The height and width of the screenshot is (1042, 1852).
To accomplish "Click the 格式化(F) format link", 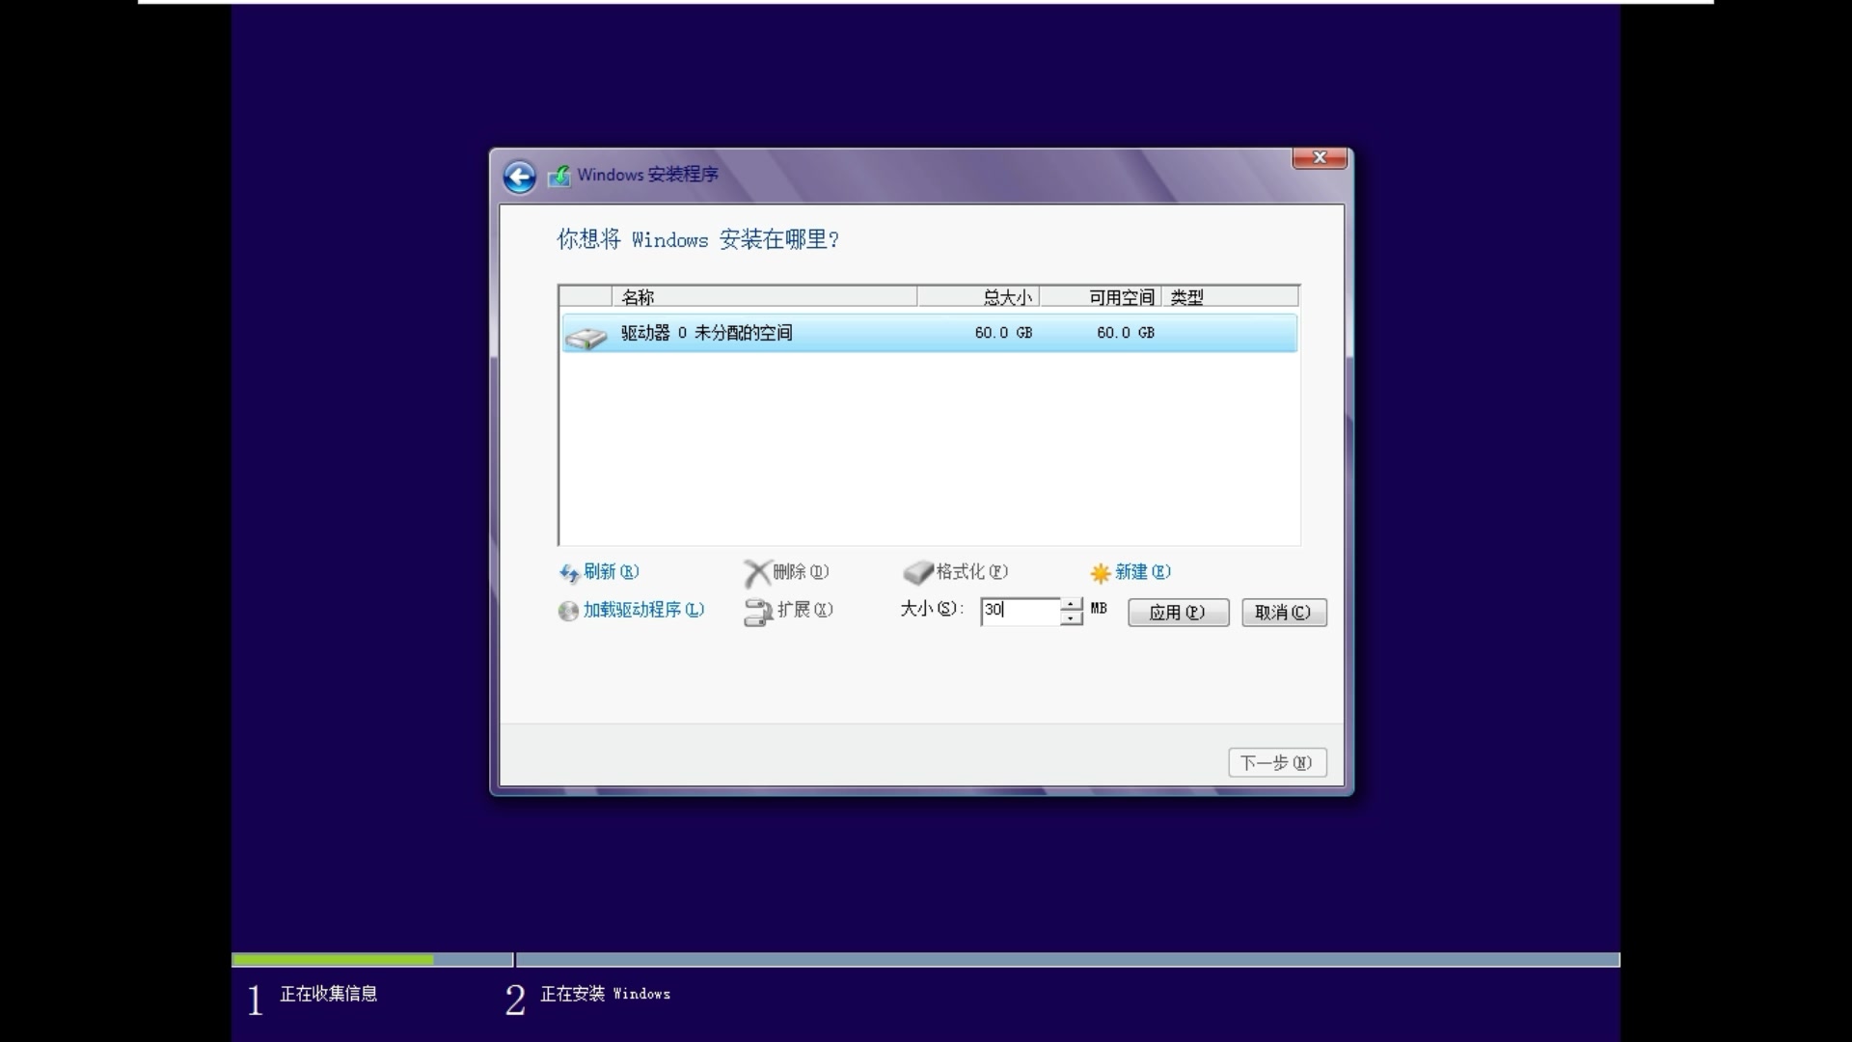I will tap(972, 572).
